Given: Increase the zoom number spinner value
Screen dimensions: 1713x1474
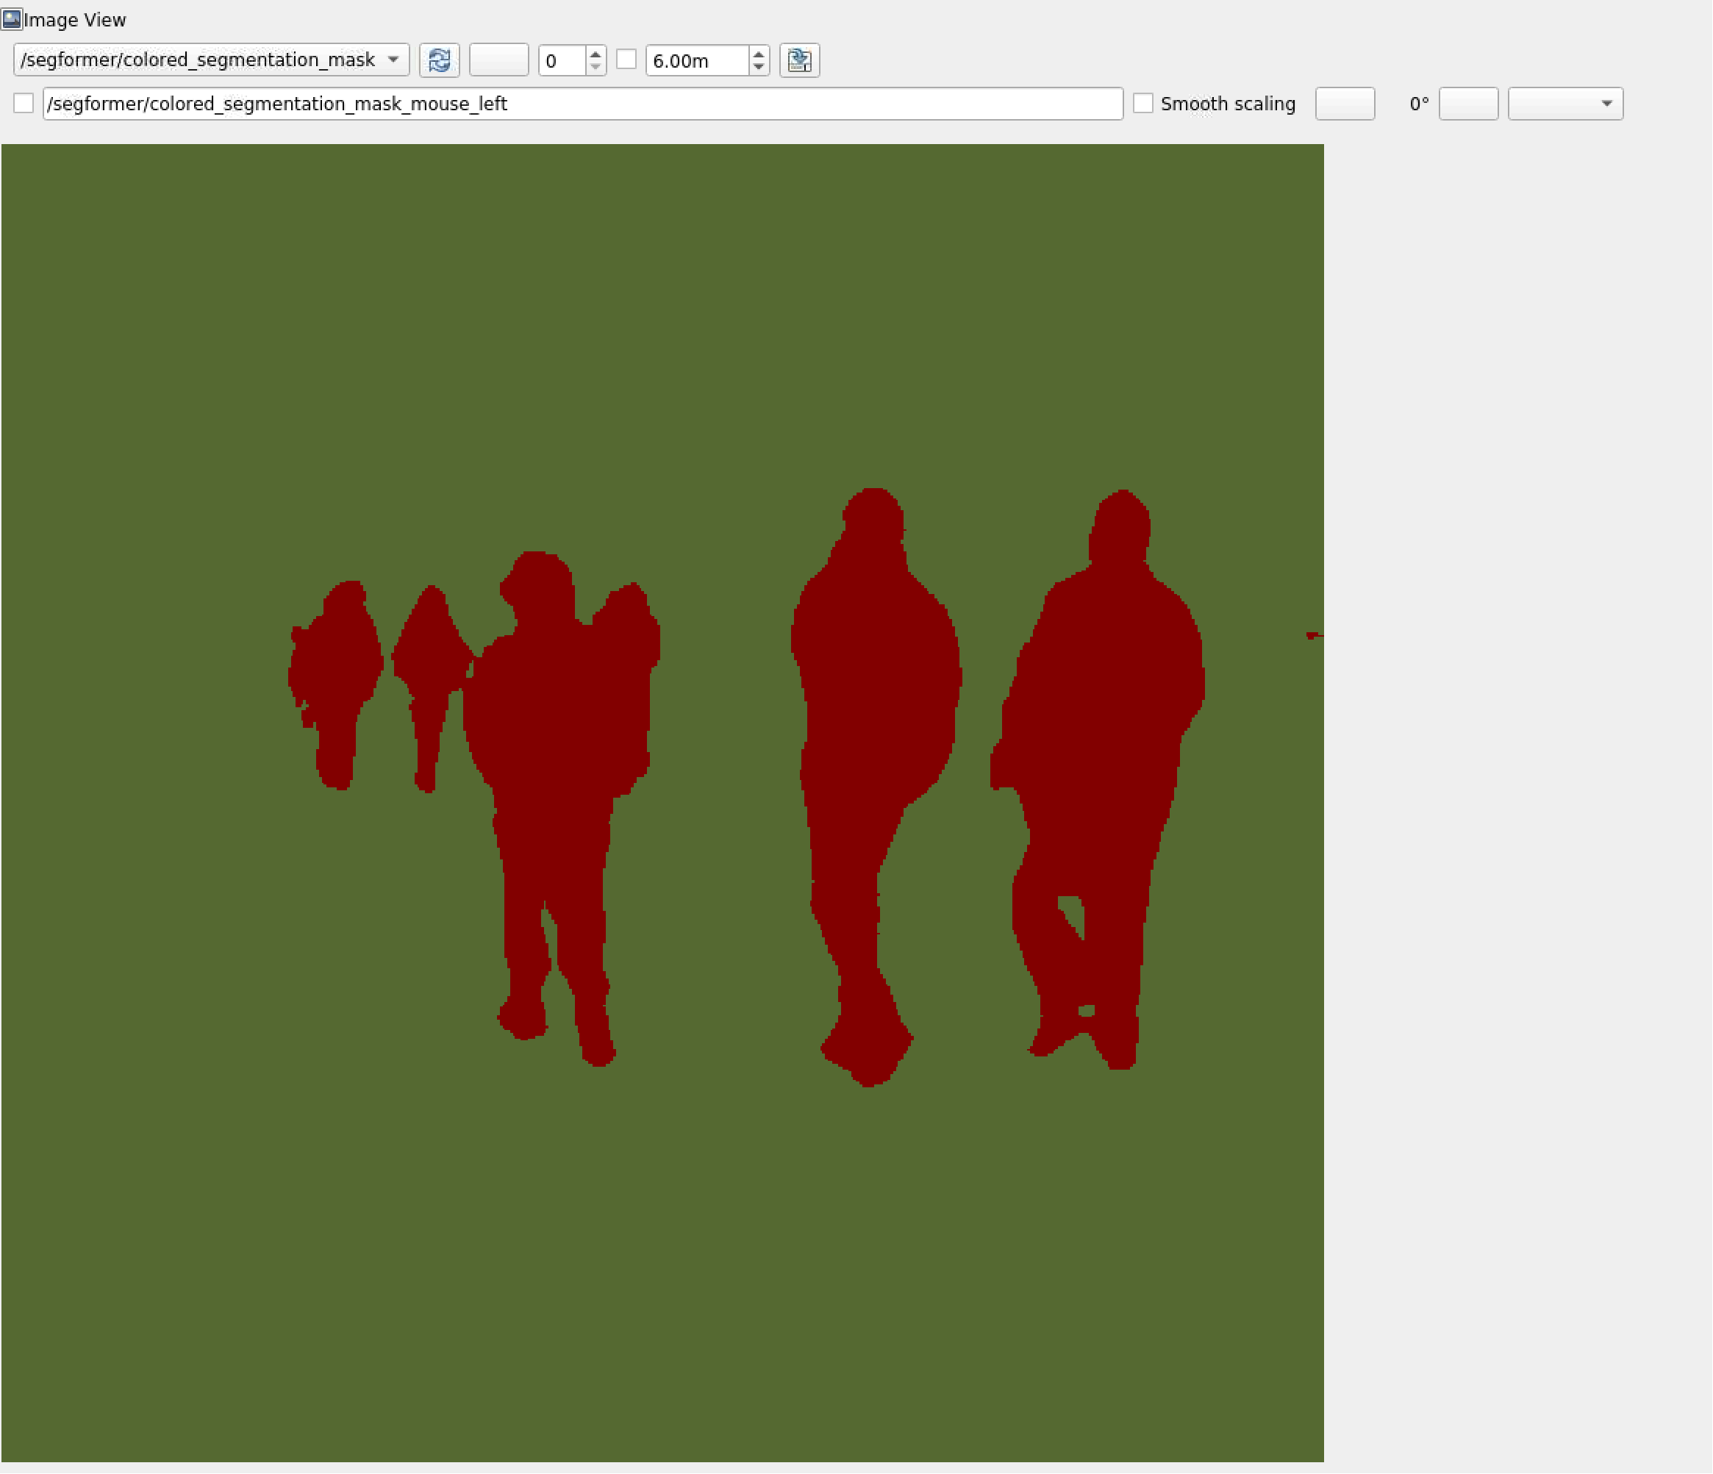Looking at the screenshot, I should tap(596, 54).
